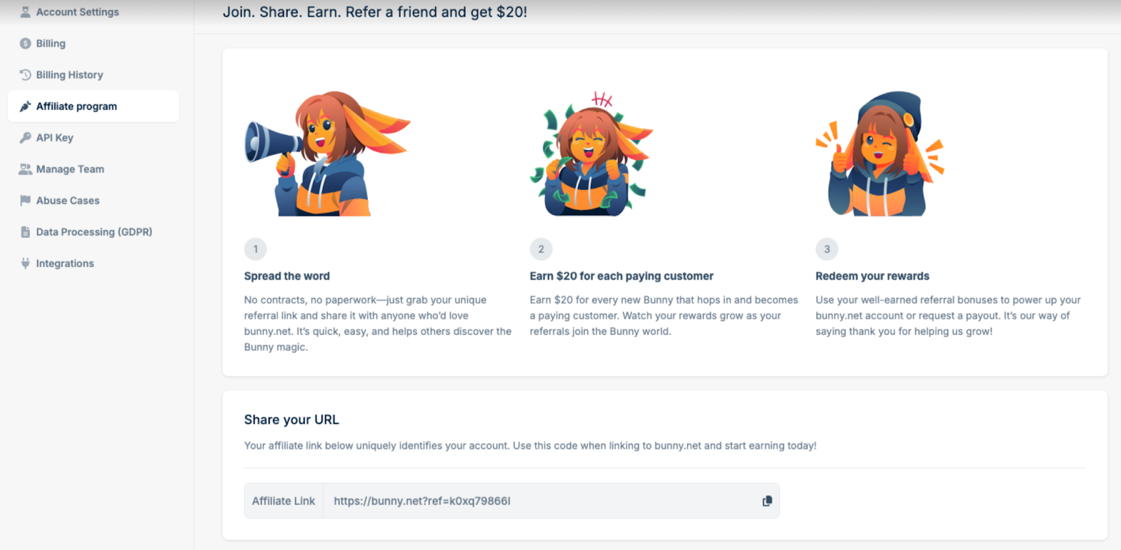Click the affiliate referral URL text
Viewport: 1121px width, 550px height.
(x=422, y=500)
